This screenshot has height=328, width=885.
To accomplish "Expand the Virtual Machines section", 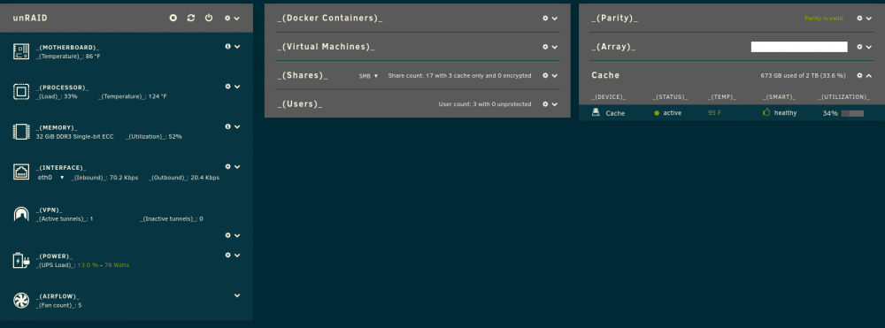I will pos(555,47).
